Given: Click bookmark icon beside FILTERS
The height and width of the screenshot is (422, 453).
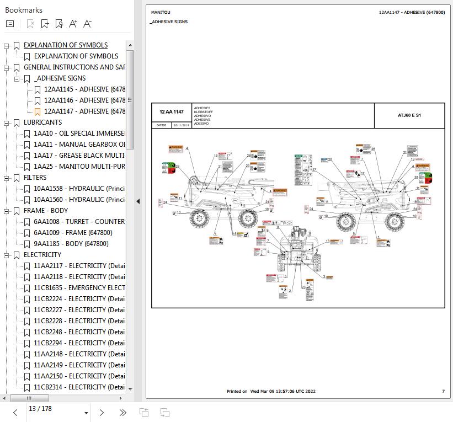Looking at the screenshot, I should [17, 178].
